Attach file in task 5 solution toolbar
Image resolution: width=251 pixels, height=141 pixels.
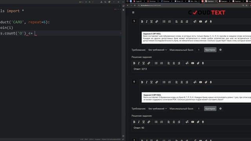tap(198, 63)
